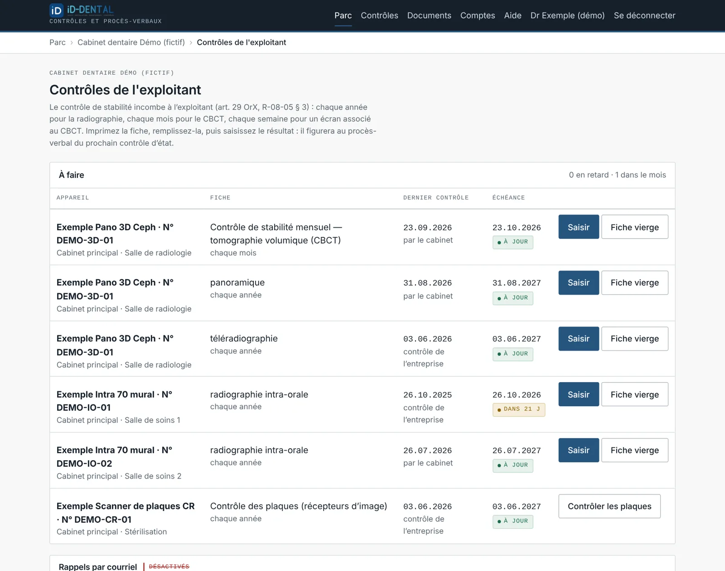Click the Rappels par courriel heading

pyautogui.click(x=98, y=566)
